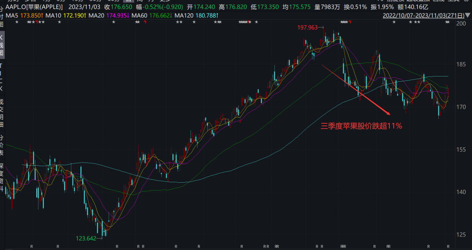Click the 123.642 low price label
472x250 pixels.
click(x=86, y=238)
